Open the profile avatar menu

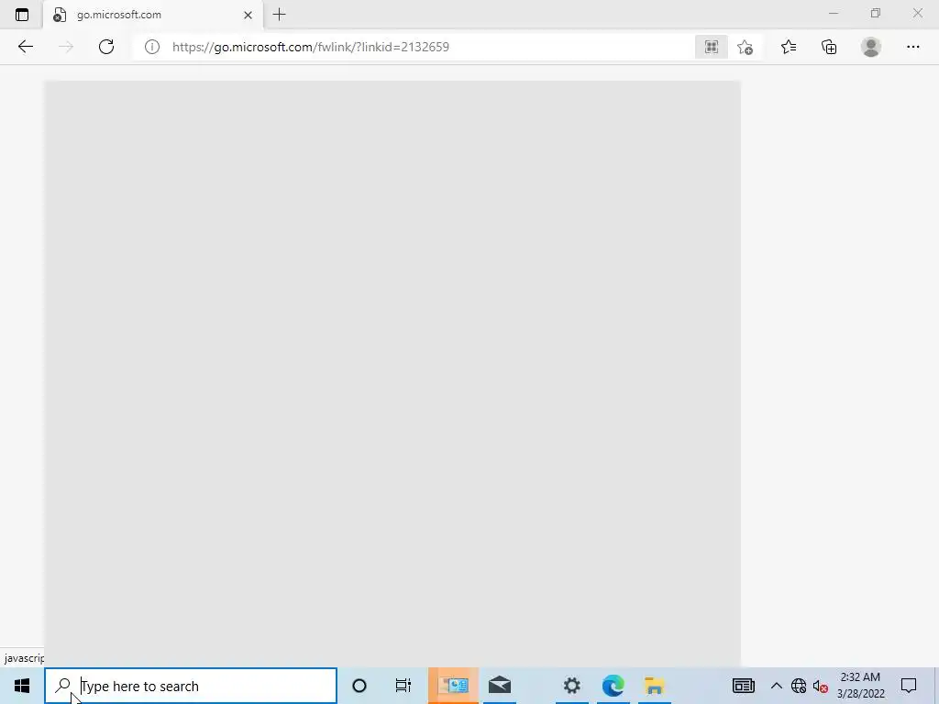tap(871, 47)
